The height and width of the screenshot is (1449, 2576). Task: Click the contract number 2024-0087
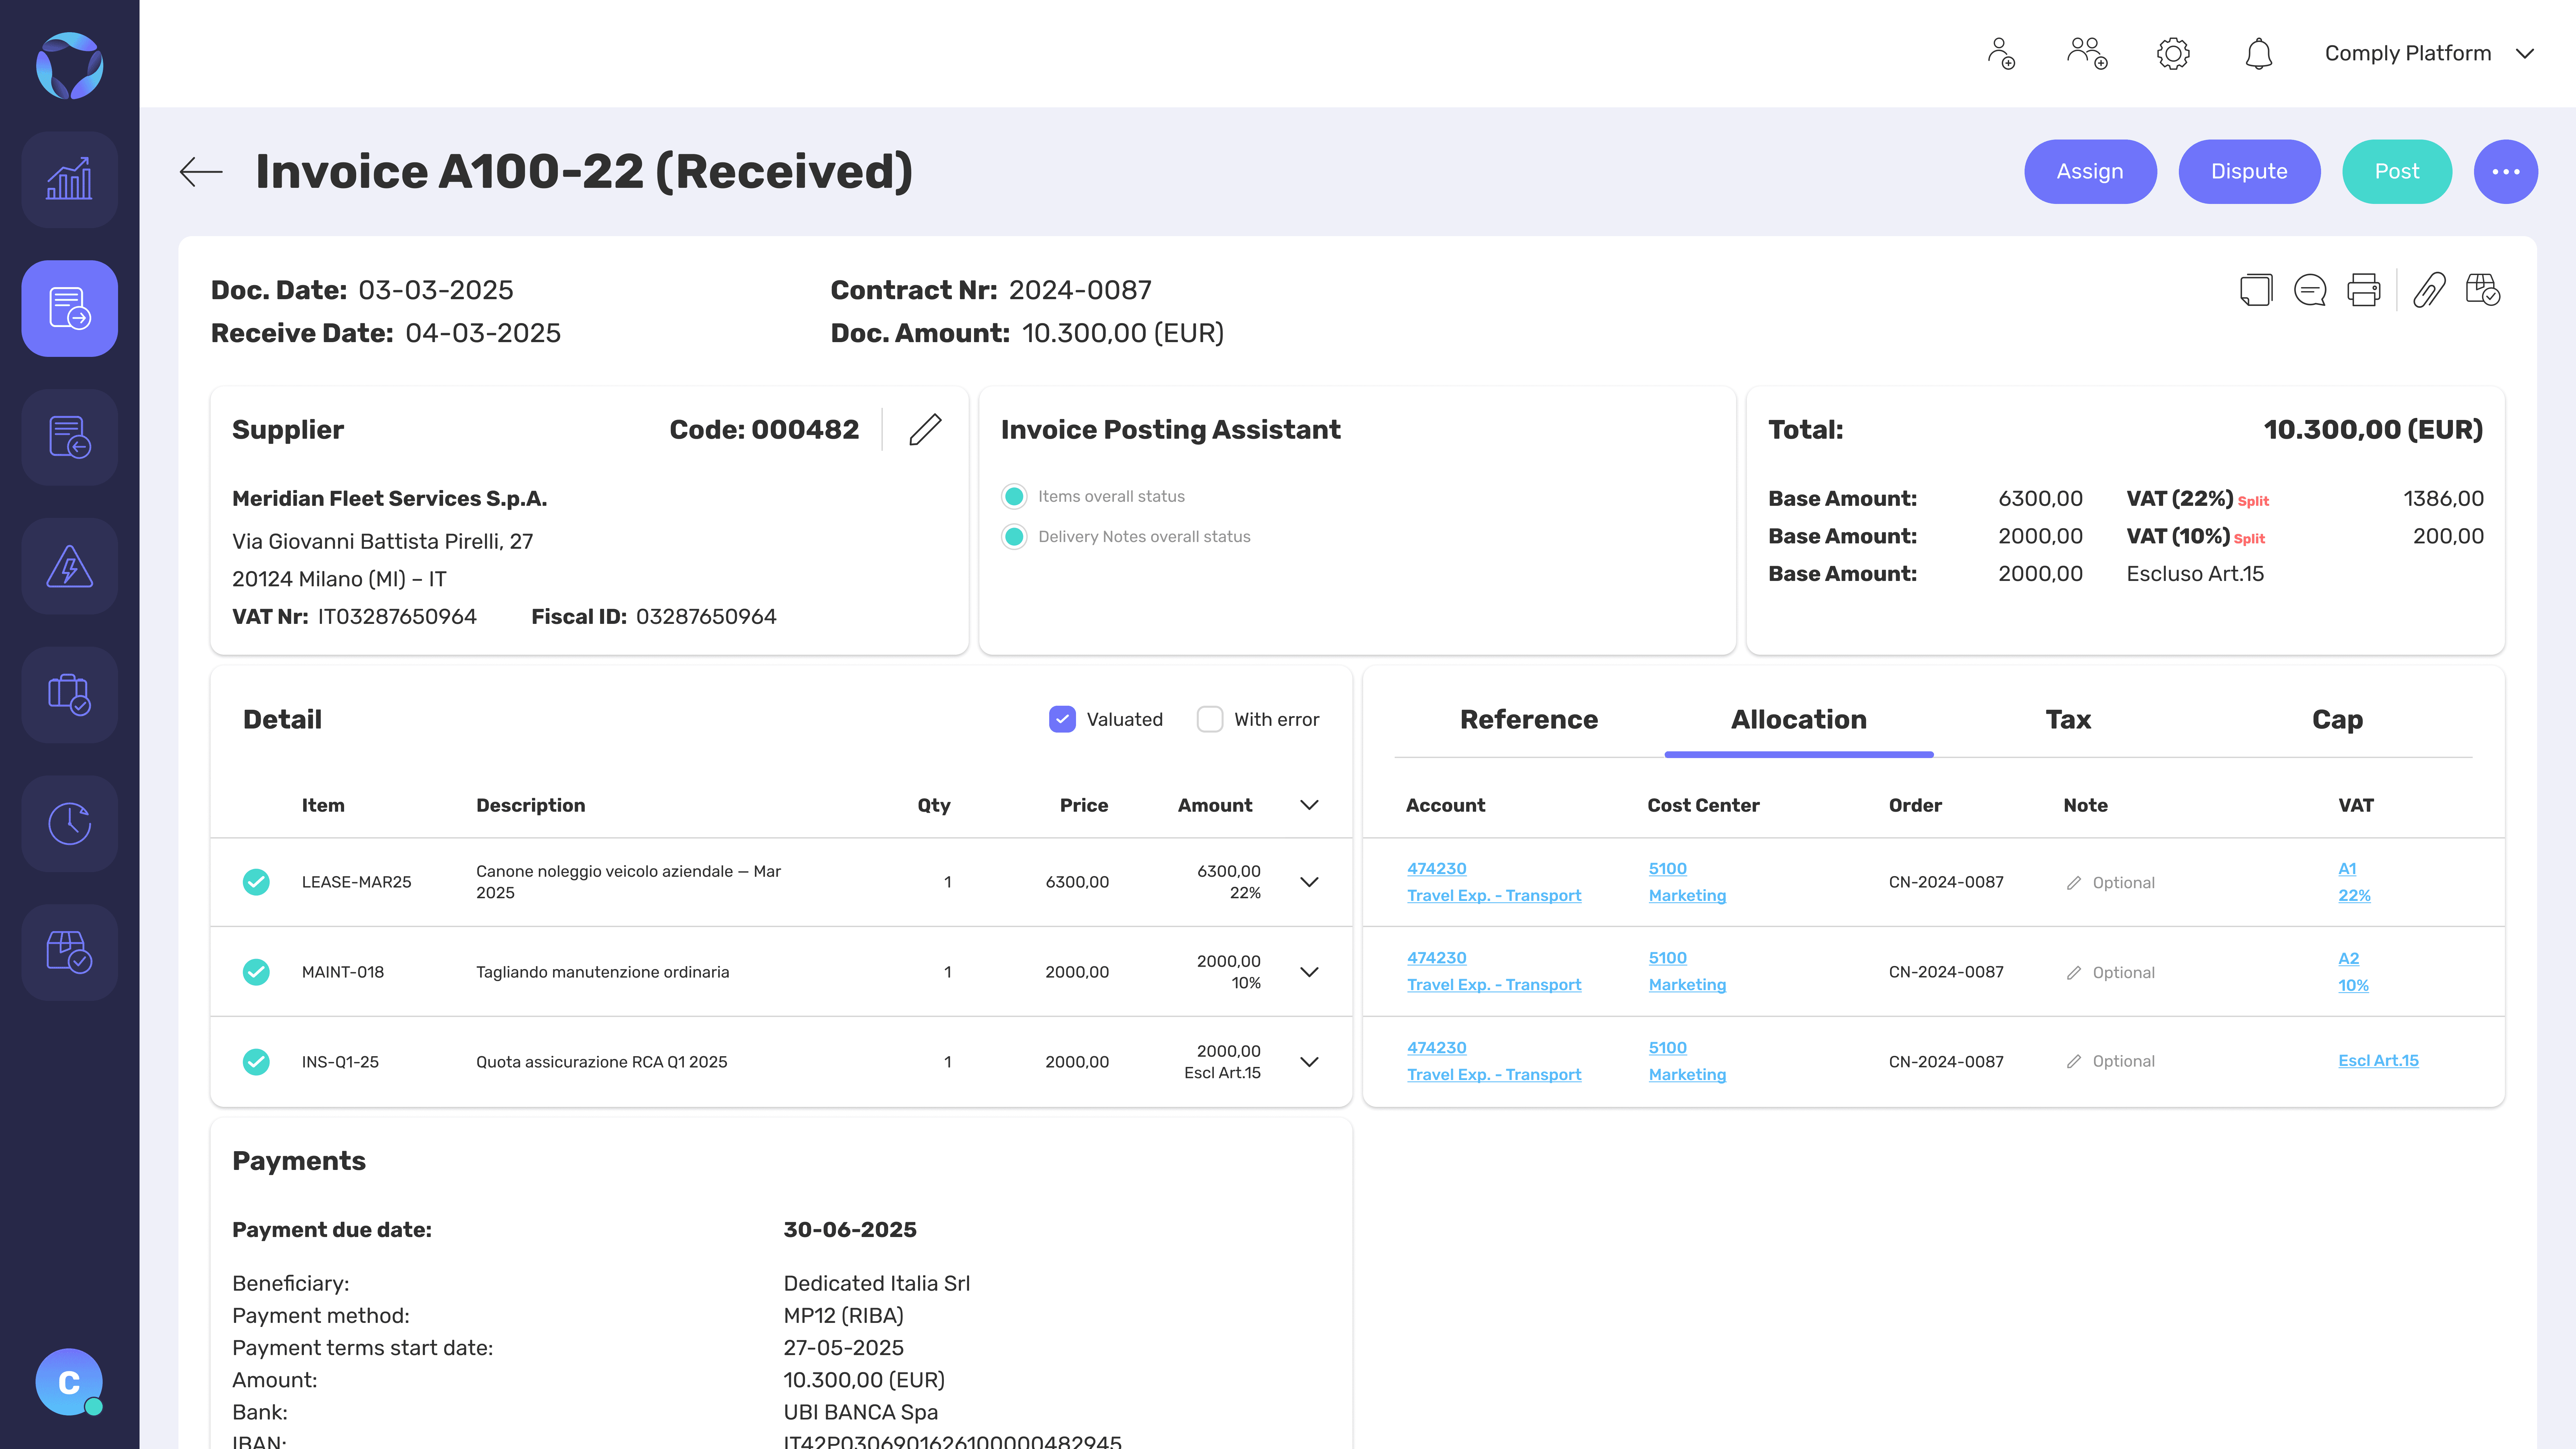tap(1080, 290)
